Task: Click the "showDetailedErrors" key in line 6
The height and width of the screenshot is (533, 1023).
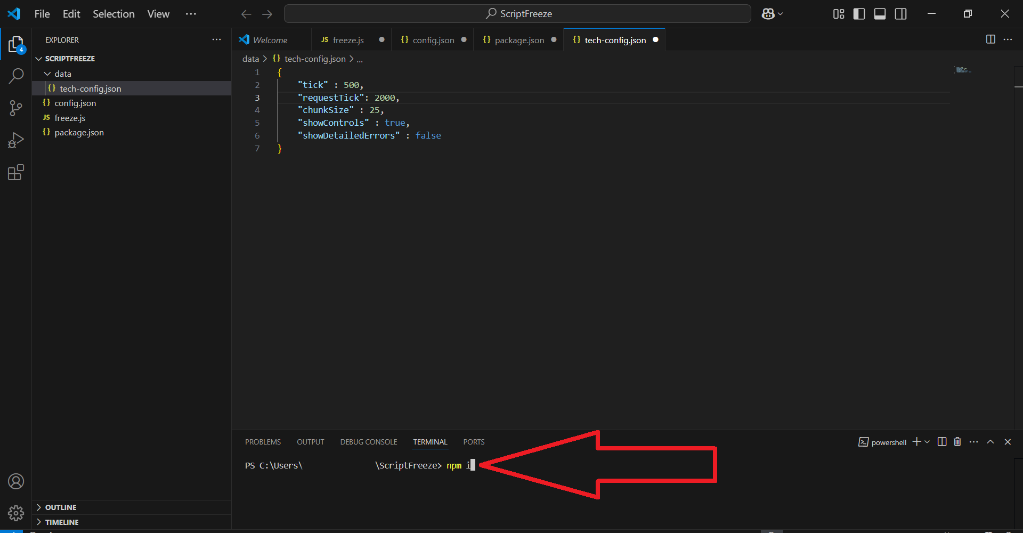Action: (x=349, y=135)
